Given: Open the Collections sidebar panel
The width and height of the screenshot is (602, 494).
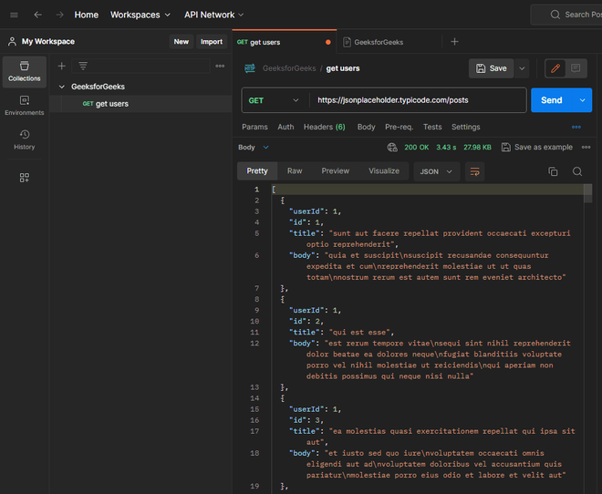Looking at the screenshot, I should pos(25,71).
